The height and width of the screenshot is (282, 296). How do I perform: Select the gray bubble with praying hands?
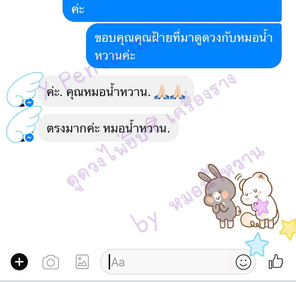click(116, 91)
